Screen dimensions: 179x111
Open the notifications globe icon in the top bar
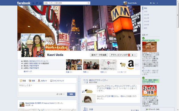point(40,3)
